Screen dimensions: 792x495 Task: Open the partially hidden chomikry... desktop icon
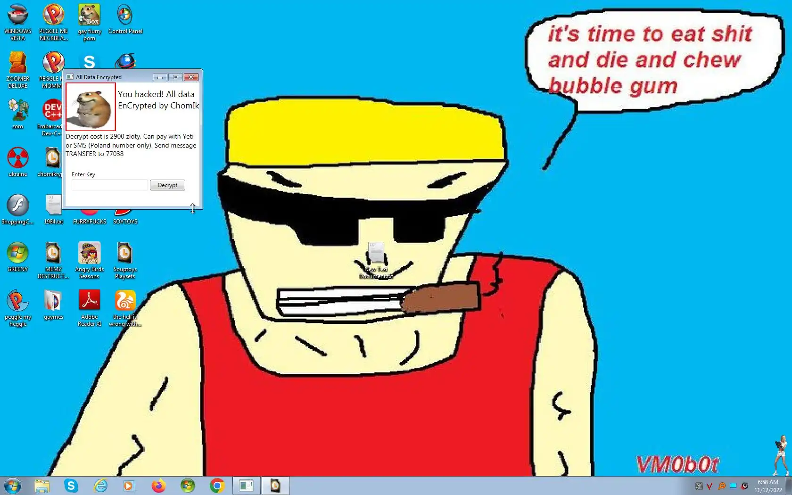[x=50, y=162]
